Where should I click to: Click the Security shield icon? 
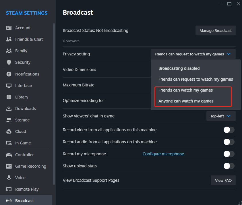point(9,62)
